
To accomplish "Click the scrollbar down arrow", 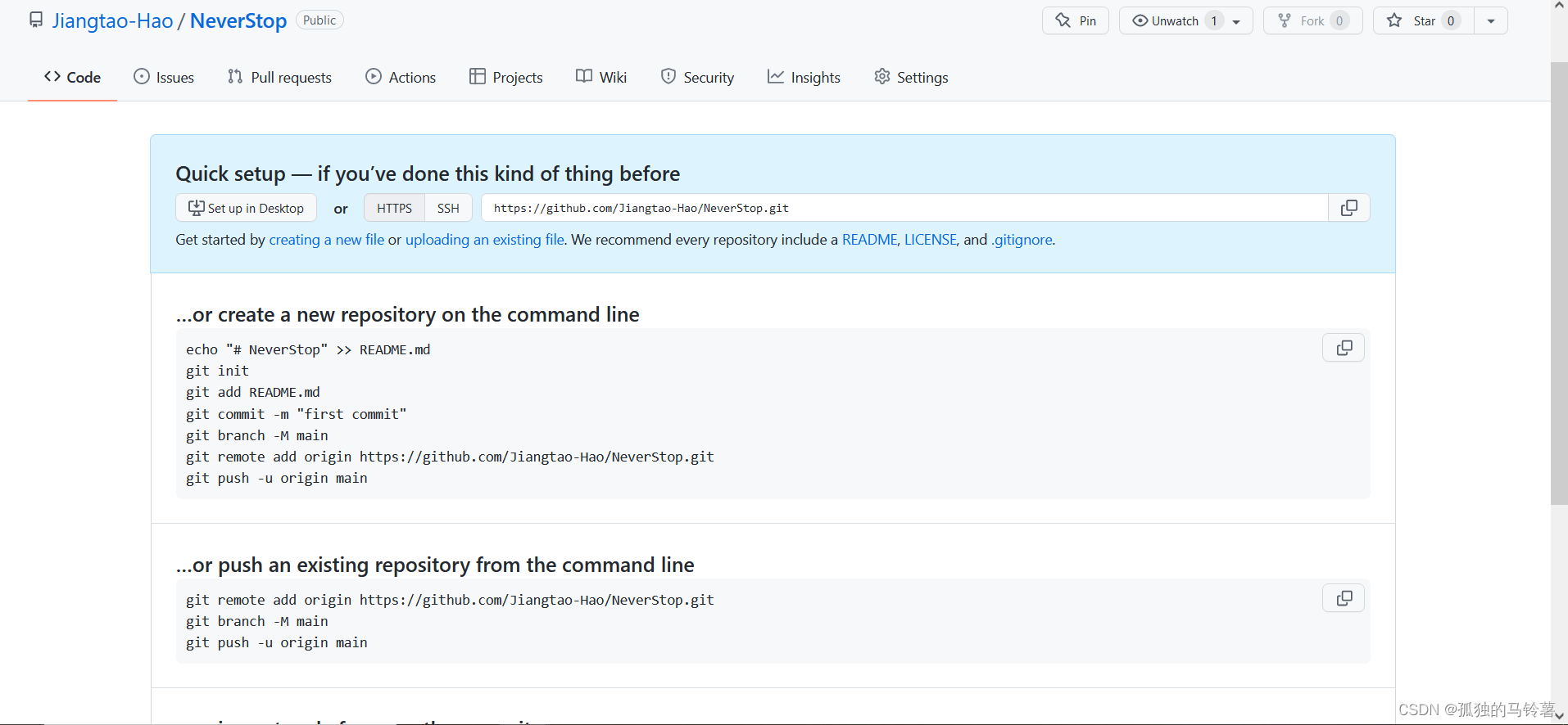I will point(1559,716).
